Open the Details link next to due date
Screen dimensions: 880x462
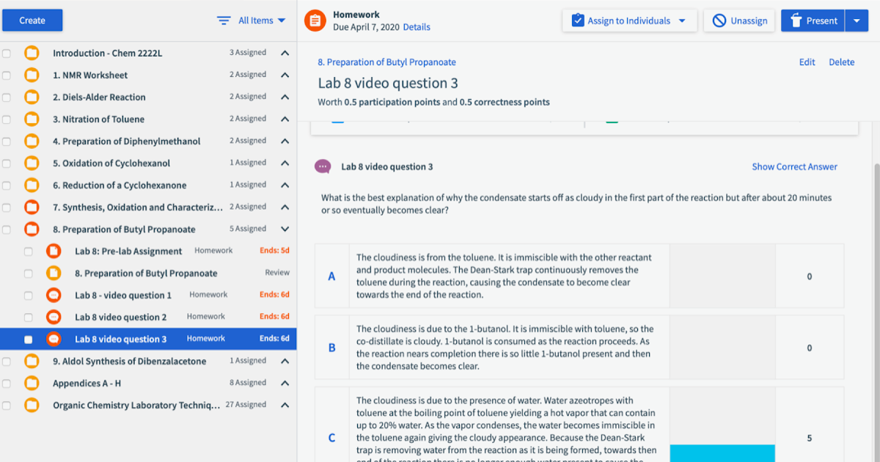417,27
